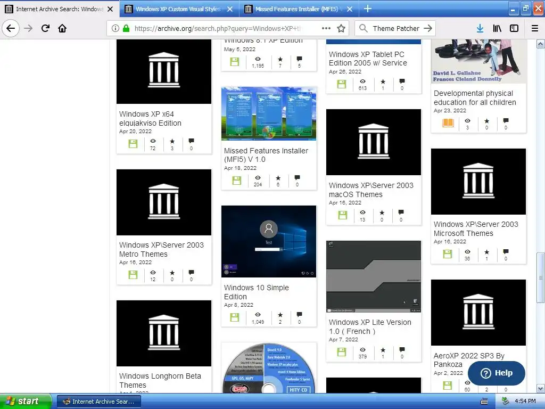Click the Theme Patcher search field
The width and height of the screenshot is (545, 409).
396,28
